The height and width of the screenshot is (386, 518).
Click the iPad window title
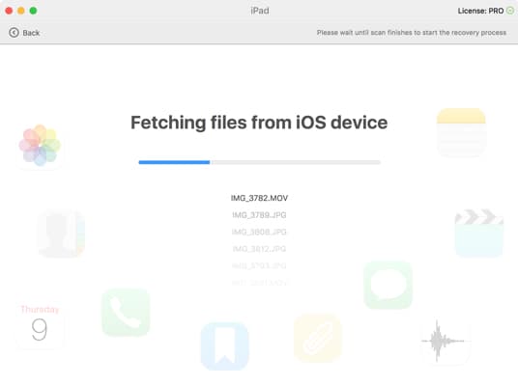coord(260,11)
